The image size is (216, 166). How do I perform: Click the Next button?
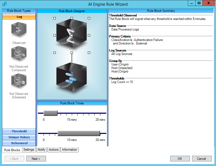(36, 159)
